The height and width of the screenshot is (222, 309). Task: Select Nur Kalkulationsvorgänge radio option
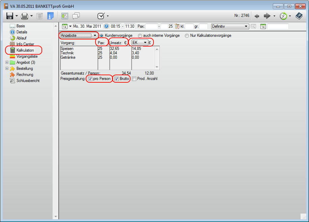pos(187,35)
